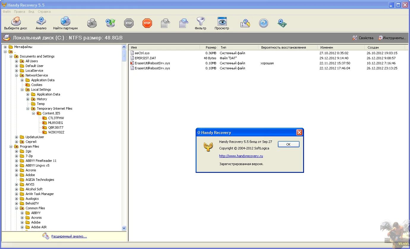
Task: Click the Handy Recovery logo in About dialog
Action: click(208, 147)
